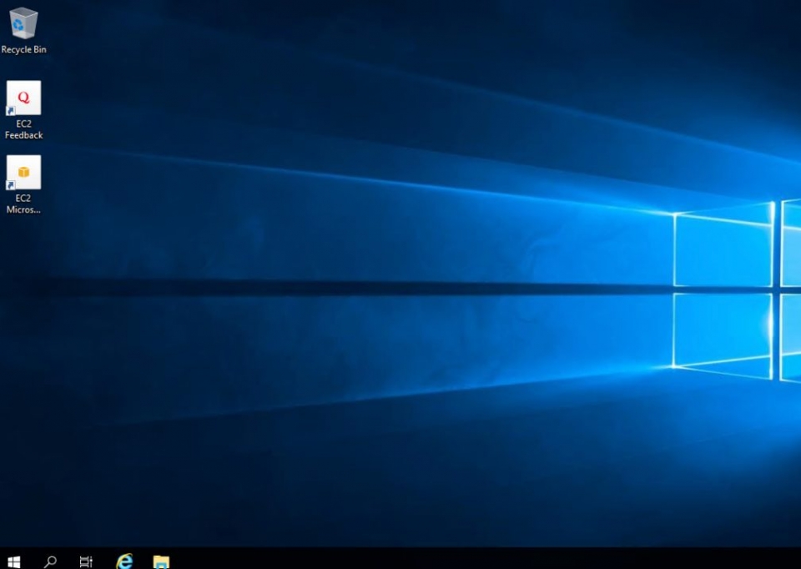This screenshot has height=569, width=801.
Task: Open taskbar search magnifier
Action: 50,561
